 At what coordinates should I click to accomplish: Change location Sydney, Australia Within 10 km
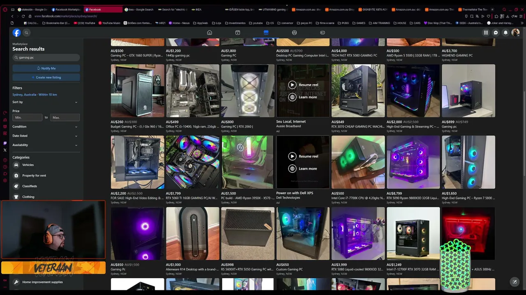pyautogui.click(x=35, y=95)
